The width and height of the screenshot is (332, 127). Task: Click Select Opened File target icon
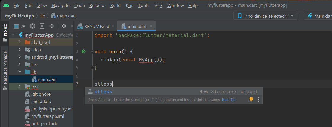pyautogui.click(x=33, y=26)
